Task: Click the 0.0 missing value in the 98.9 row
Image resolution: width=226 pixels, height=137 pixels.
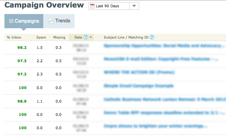Action: pyautogui.click(x=59, y=101)
